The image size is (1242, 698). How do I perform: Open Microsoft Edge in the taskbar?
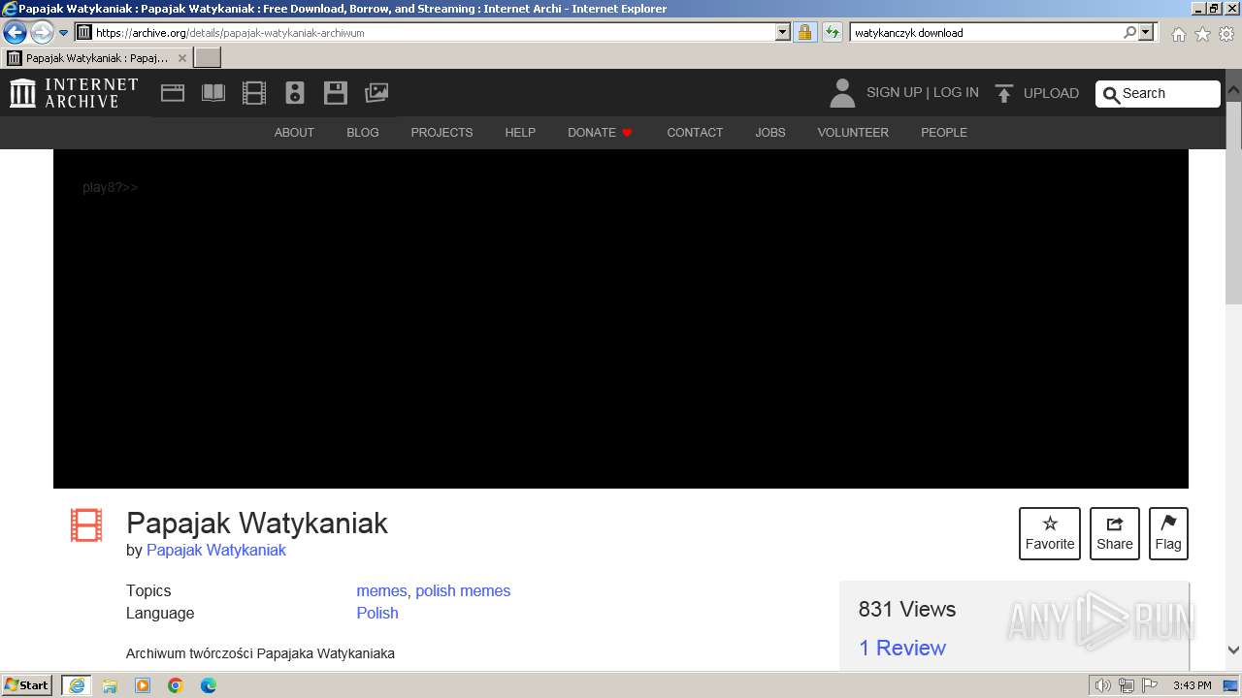209,685
